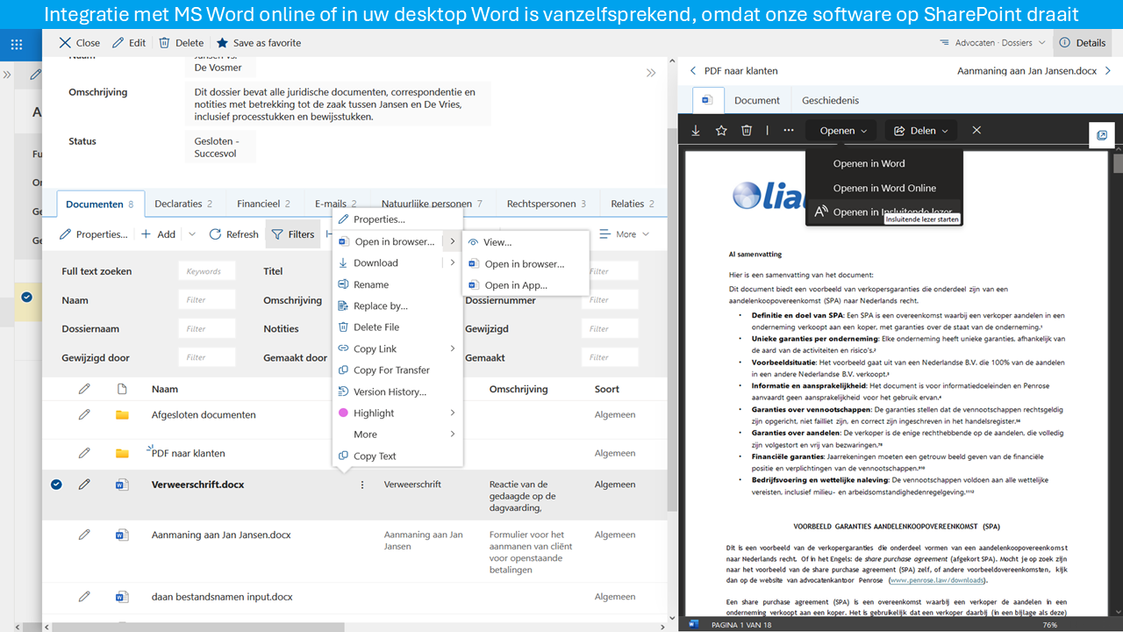Expand the More submenu in context menu

click(x=453, y=434)
